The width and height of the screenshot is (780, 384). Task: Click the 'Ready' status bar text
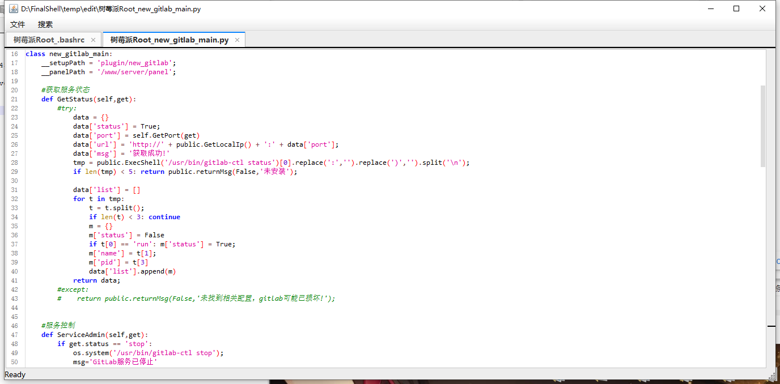click(x=15, y=374)
